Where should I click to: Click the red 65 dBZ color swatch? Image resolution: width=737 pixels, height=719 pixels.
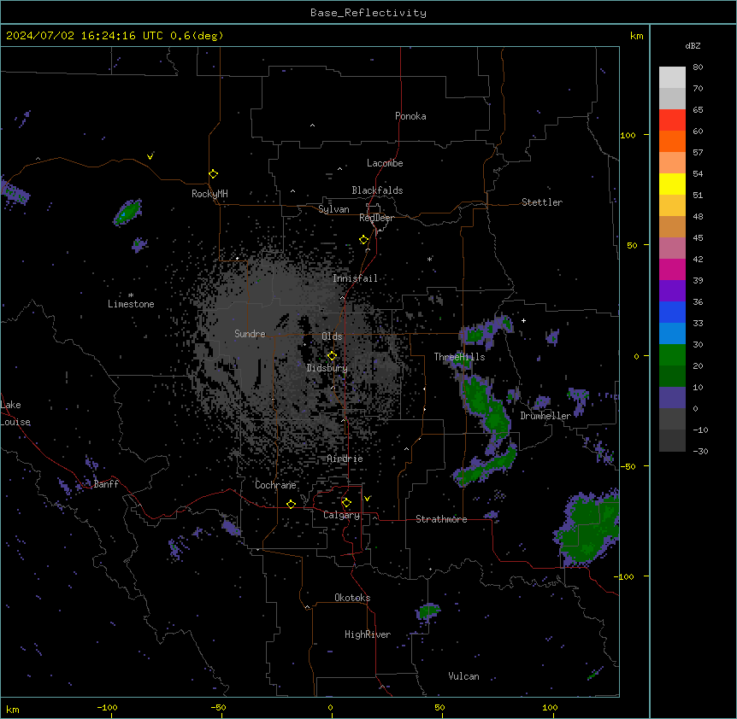(672, 120)
